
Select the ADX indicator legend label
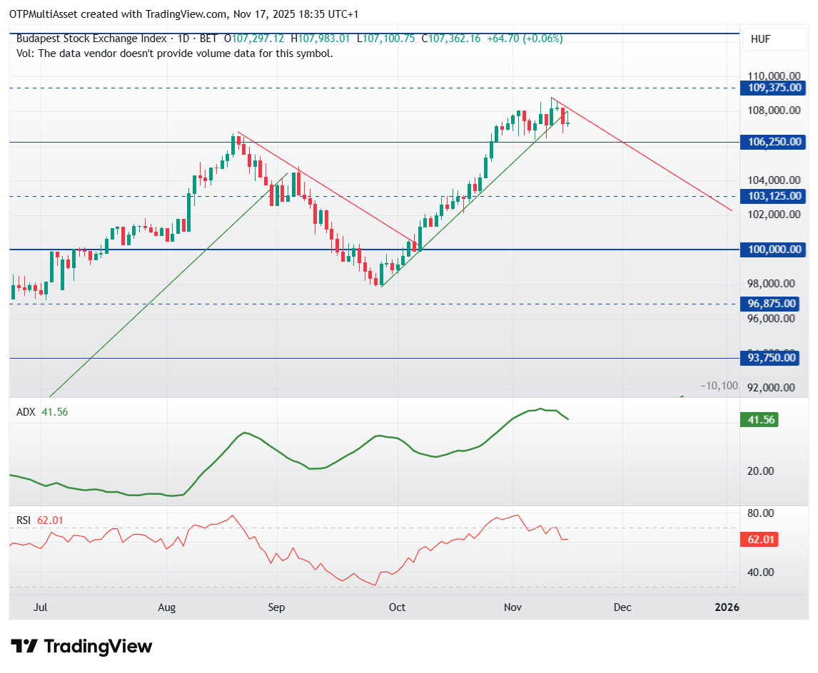26,412
